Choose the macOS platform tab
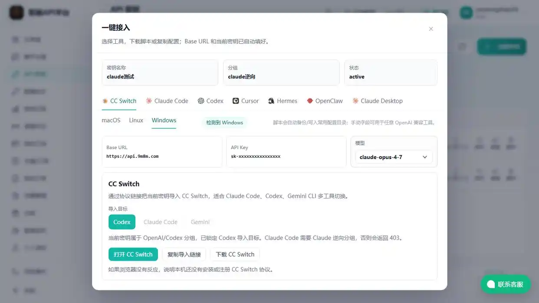Viewport: 539px width, 303px height. coord(111,121)
